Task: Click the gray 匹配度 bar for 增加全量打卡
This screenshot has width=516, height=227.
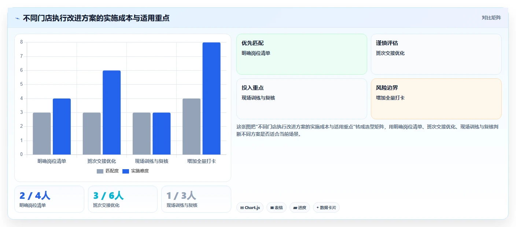Action: 192,127
